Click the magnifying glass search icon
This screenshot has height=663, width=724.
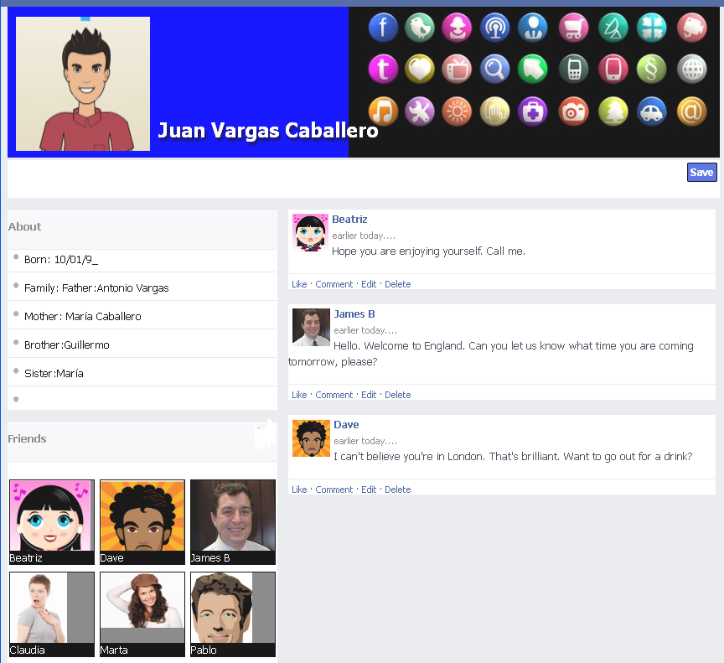[x=494, y=69]
